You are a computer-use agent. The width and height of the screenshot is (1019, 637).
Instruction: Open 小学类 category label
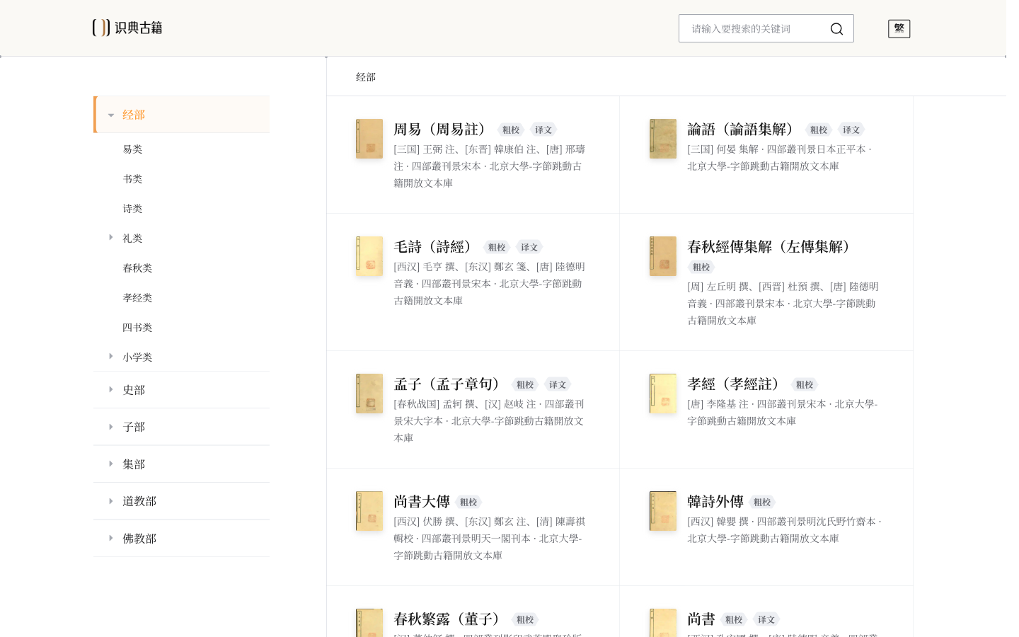pos(137,357)
